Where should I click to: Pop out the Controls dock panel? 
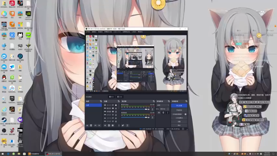coord(186,101)
